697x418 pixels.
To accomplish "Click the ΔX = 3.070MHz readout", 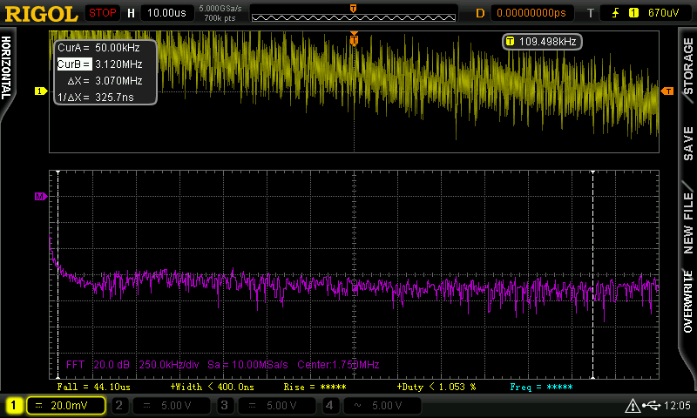I will point(105,80).
